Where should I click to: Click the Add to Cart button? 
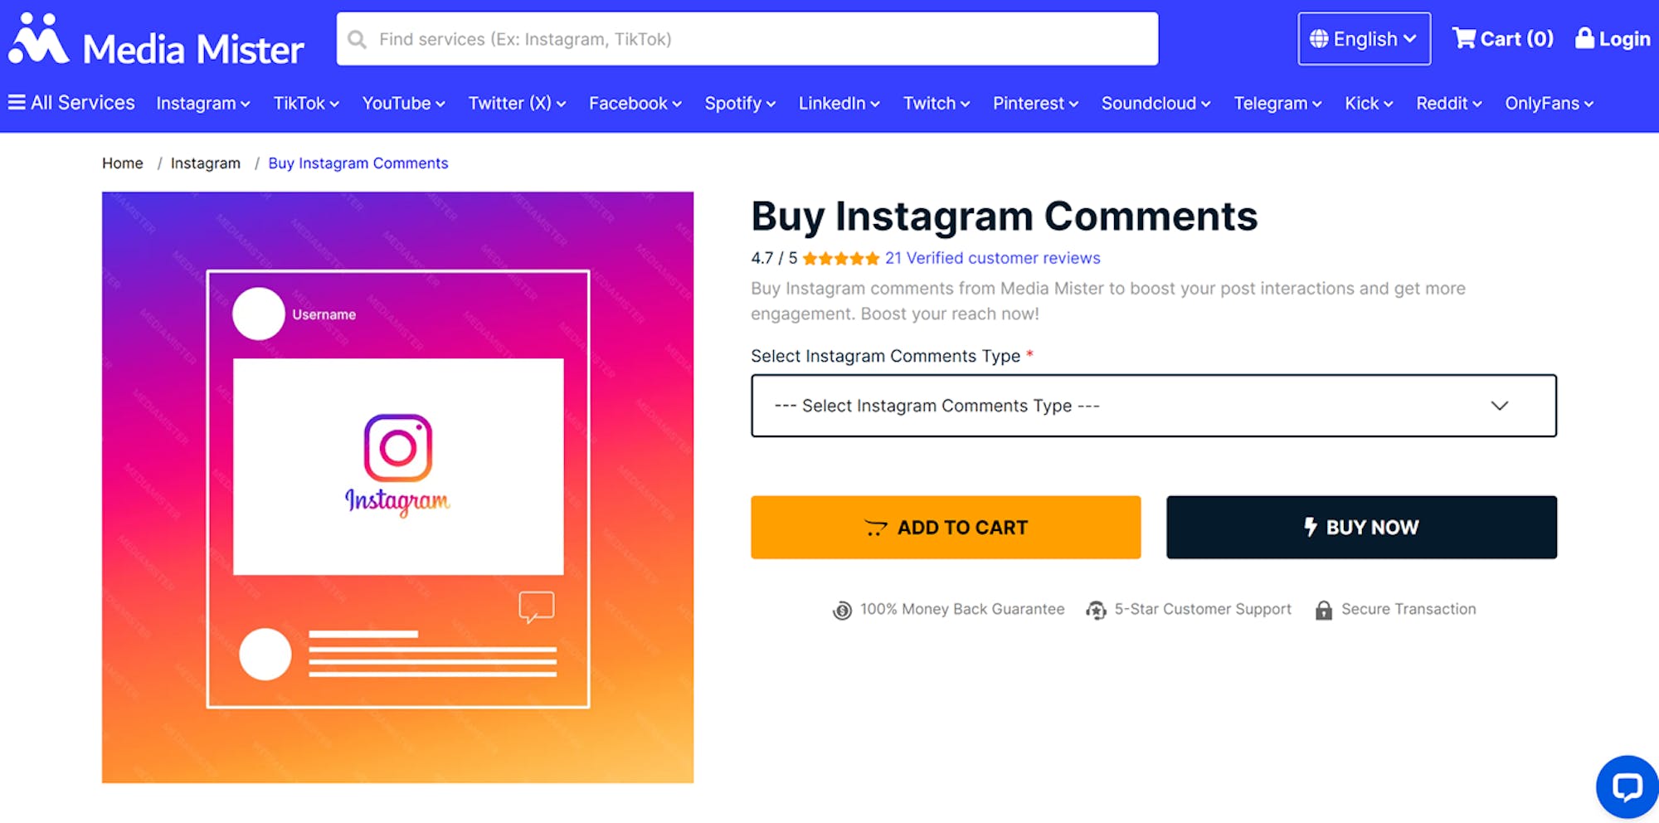tap(945, 527)
